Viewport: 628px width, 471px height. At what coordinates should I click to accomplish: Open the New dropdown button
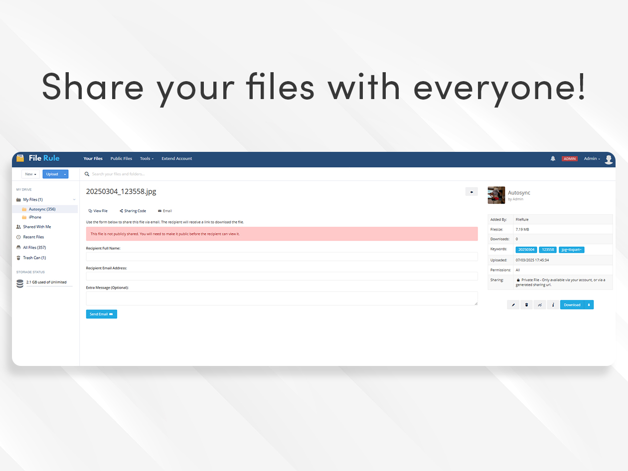(x=30, y=174)
